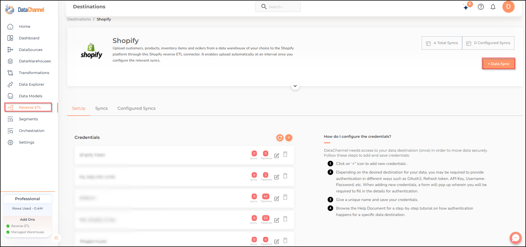Click the Credentials section heading
The image size is (526, 247).
click(87, 137)
